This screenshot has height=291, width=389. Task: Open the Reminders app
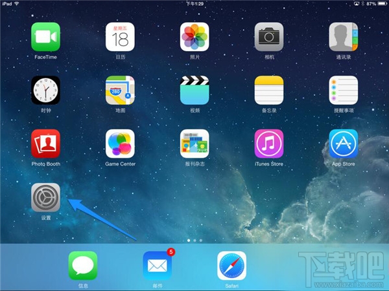click(x=344, y=91)
